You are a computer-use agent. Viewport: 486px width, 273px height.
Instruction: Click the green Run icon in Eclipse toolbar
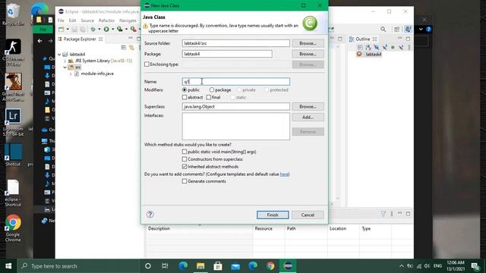(x=106, y=29)
